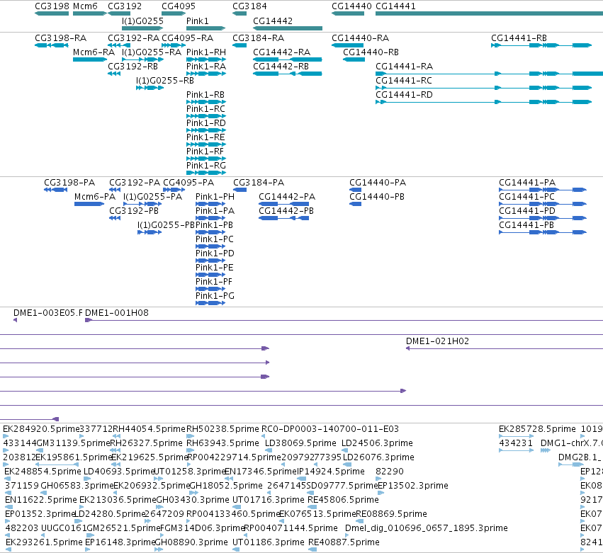This screenshot has width=603, height=553.
Task: Click the CG14441 gene label
Action: pyautogui.click(x=395, y=6)
